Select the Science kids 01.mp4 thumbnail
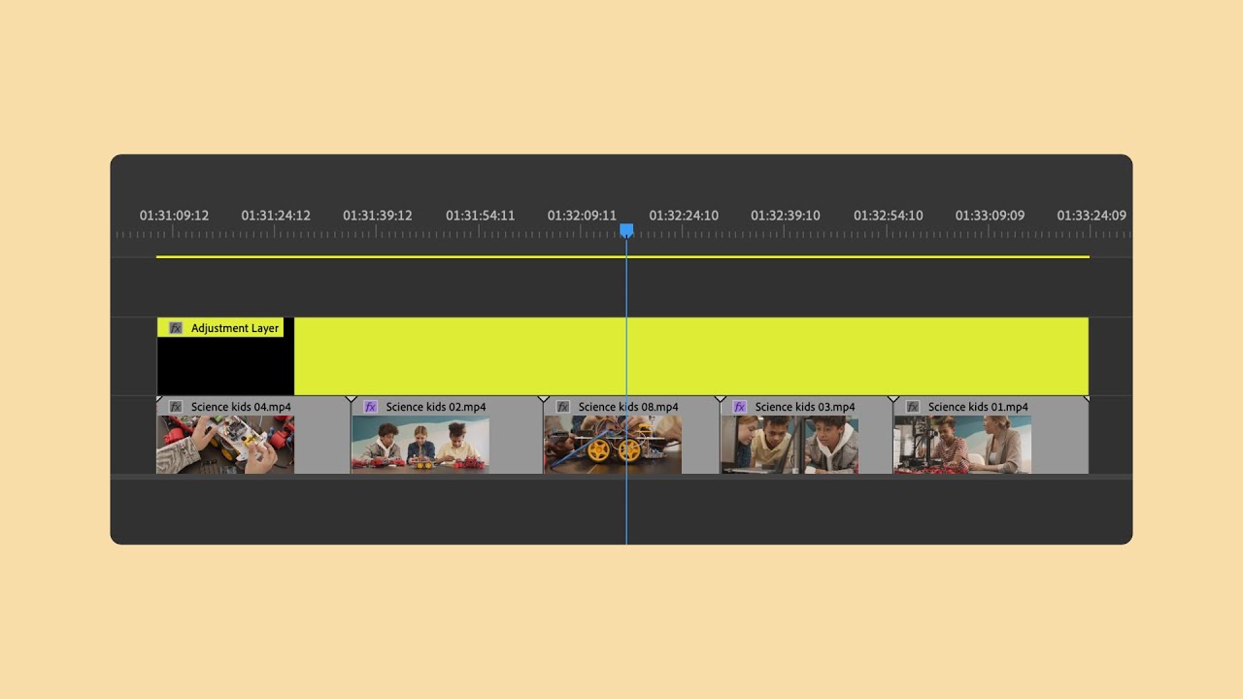Image resolution: width=1243 pixels, height=699 pixels. pos(962,445)
